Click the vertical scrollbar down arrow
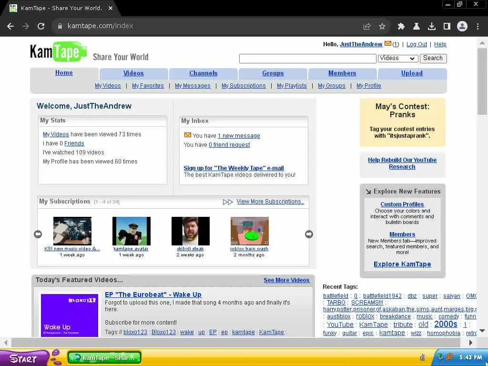The height and width of the screenshot is (366, 488). coord(482,331)
